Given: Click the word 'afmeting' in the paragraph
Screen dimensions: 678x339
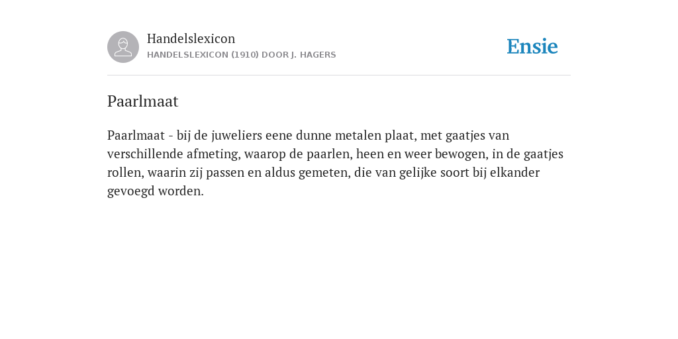Looking at the screenshot, I should (x=214, y=154).
